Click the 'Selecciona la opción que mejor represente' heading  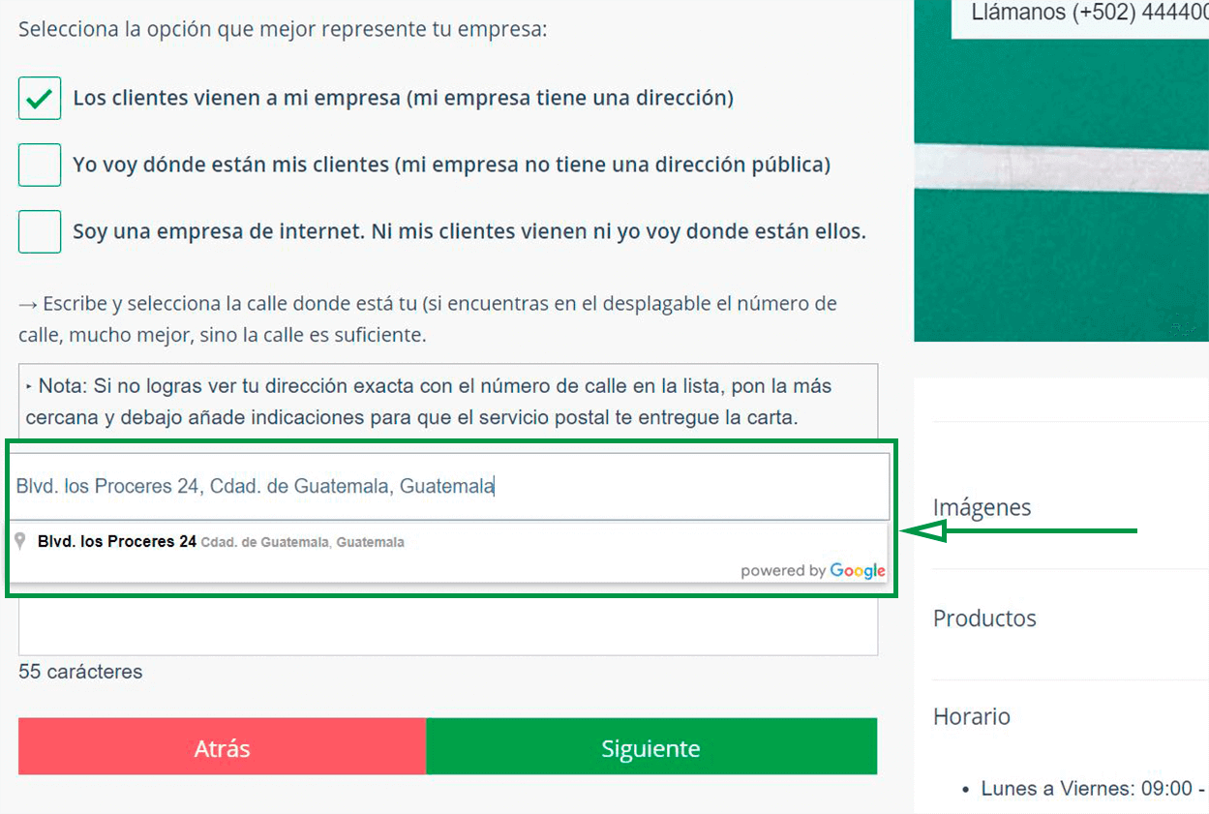pos(283,29)
